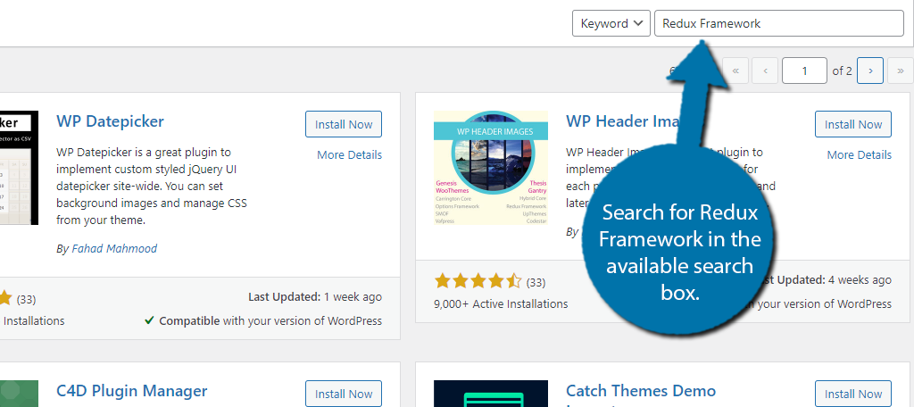The width and height of the screenshot is (914, 407).
Task: Click the '9,000+ Active Installations' text
Action: click(501, 303)
